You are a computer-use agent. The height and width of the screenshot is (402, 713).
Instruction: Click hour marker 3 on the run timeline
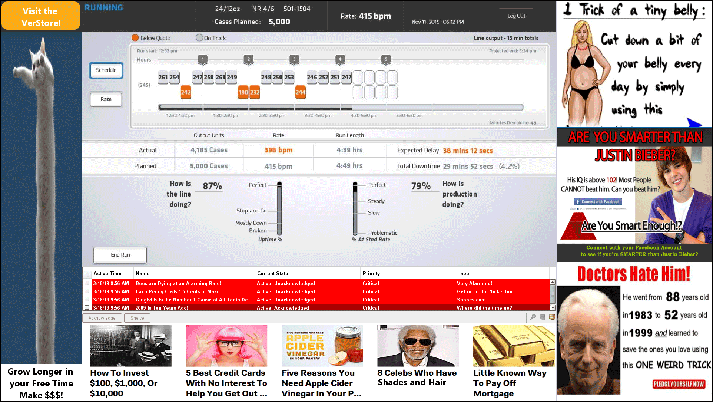[294, 59]
